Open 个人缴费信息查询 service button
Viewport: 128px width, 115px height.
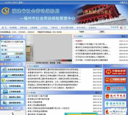[12, 75]
